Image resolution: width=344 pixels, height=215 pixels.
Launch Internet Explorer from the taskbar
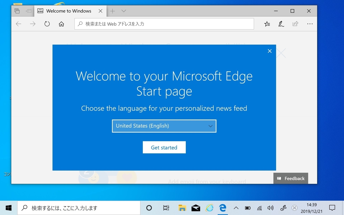point(209,208)
